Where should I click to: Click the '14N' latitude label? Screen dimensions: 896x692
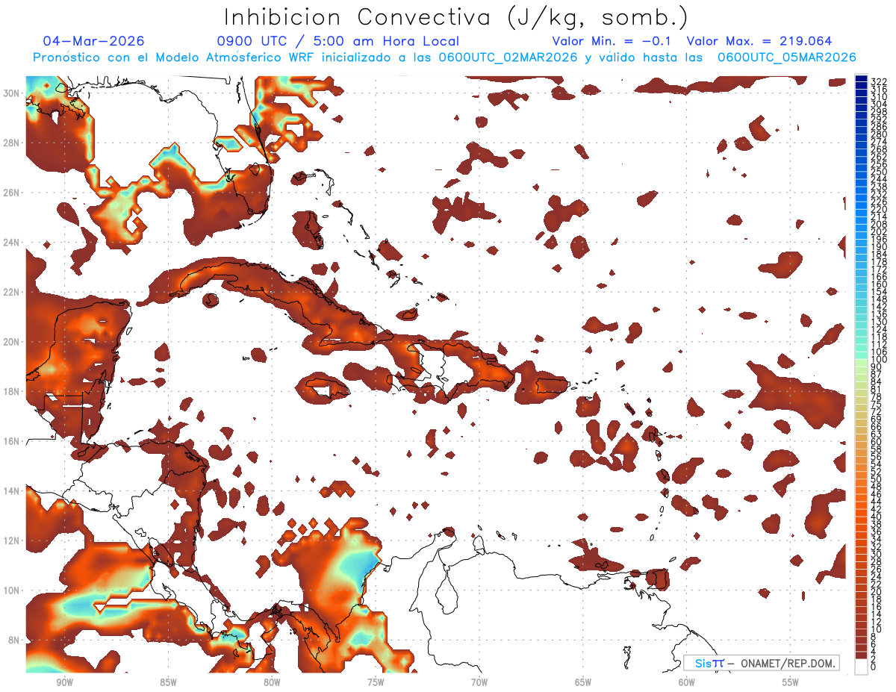click(x=13, y=490)
